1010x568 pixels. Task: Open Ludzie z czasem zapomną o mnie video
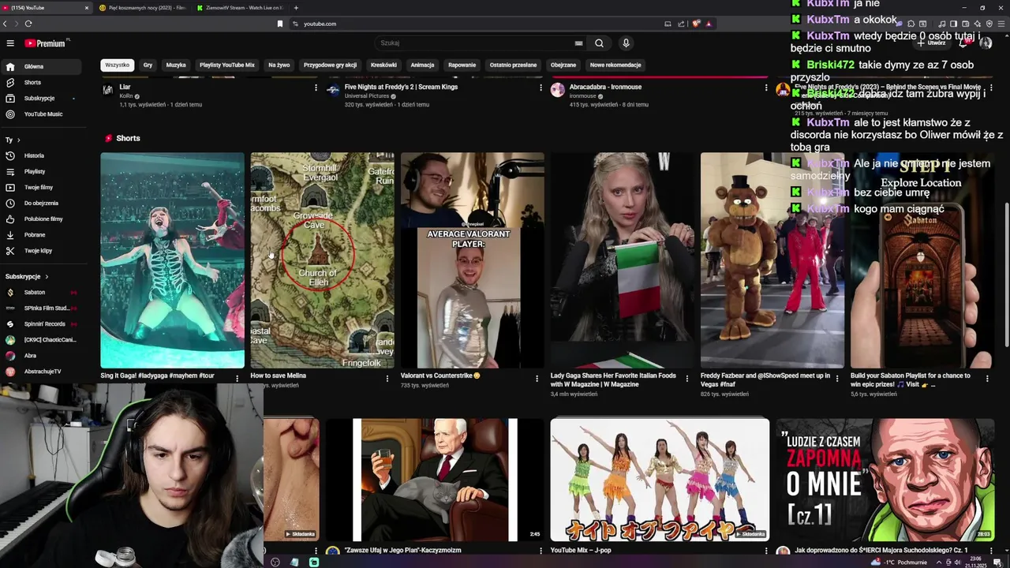tap(885, 480)
